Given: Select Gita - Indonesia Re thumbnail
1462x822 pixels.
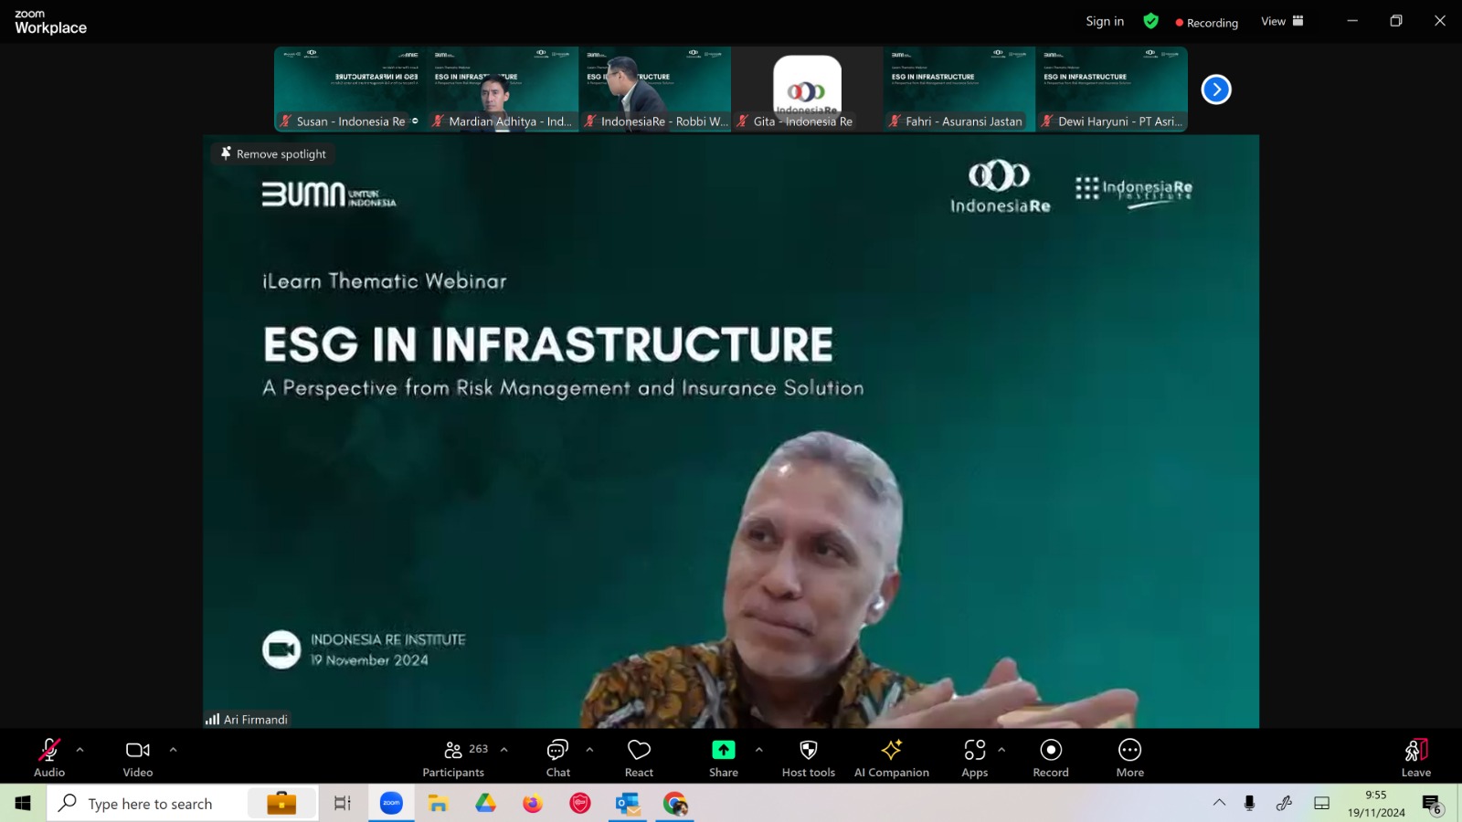Looking at the screenshot, I should pyautogui.click(x=808, y=90).
